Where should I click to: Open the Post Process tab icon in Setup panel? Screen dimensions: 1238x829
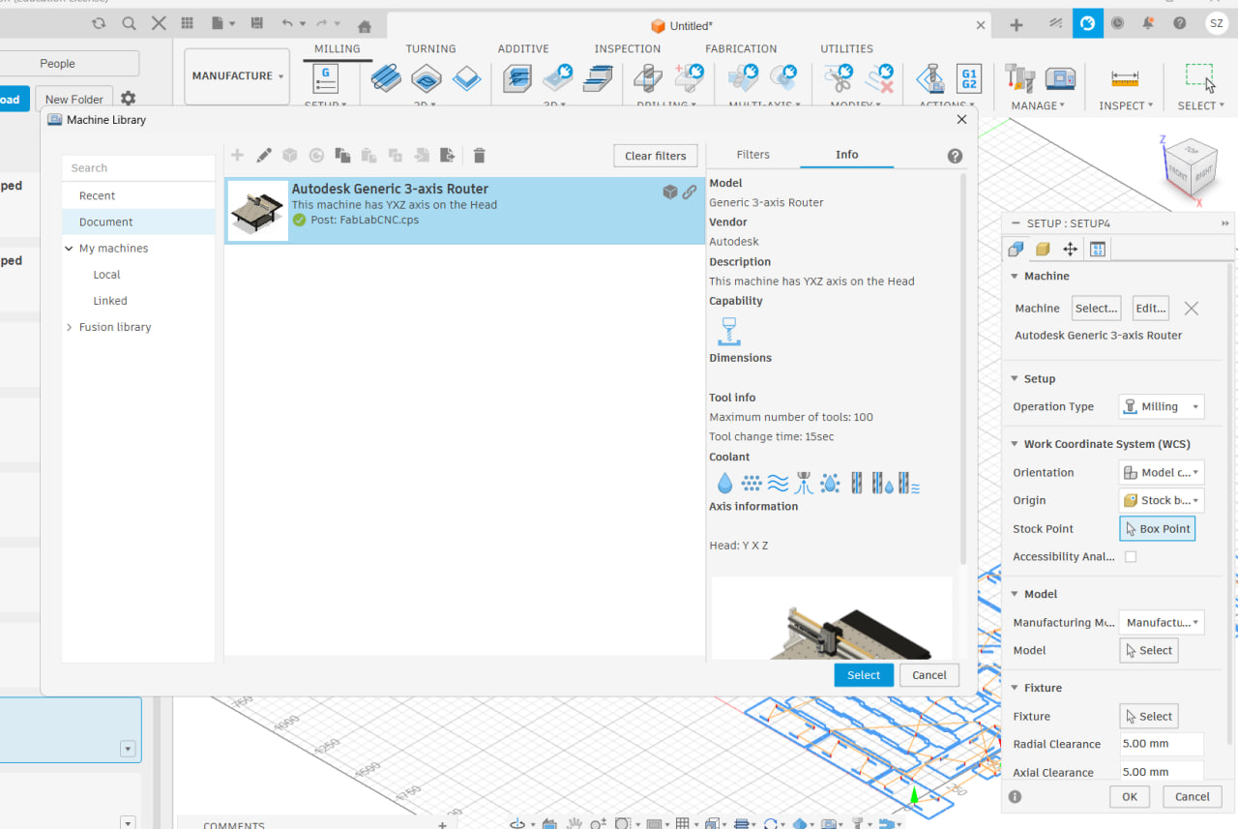(1098, 249)
